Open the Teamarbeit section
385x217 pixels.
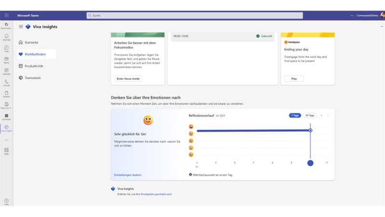[30, 78]
